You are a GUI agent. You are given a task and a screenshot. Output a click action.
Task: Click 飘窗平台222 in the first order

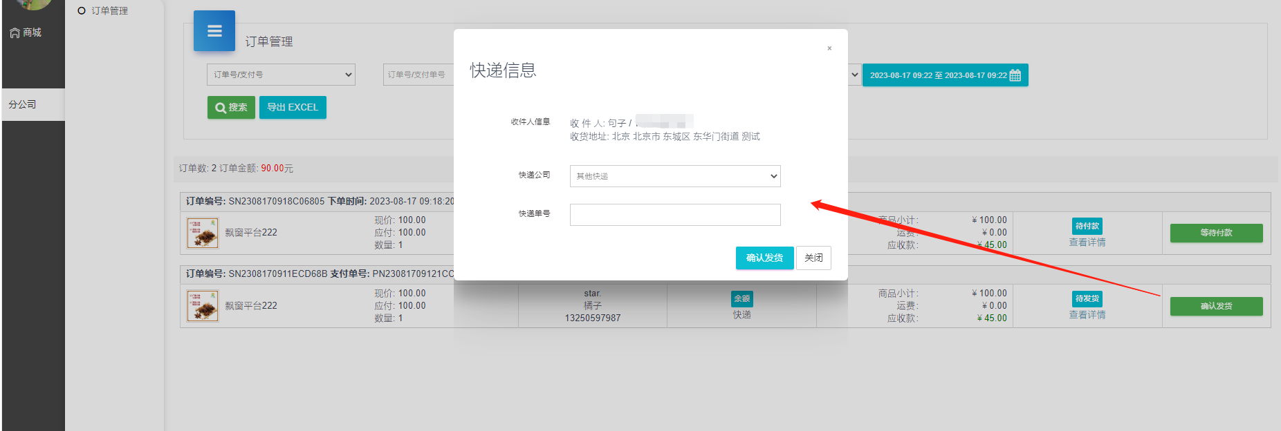click(x=251, y=233)
